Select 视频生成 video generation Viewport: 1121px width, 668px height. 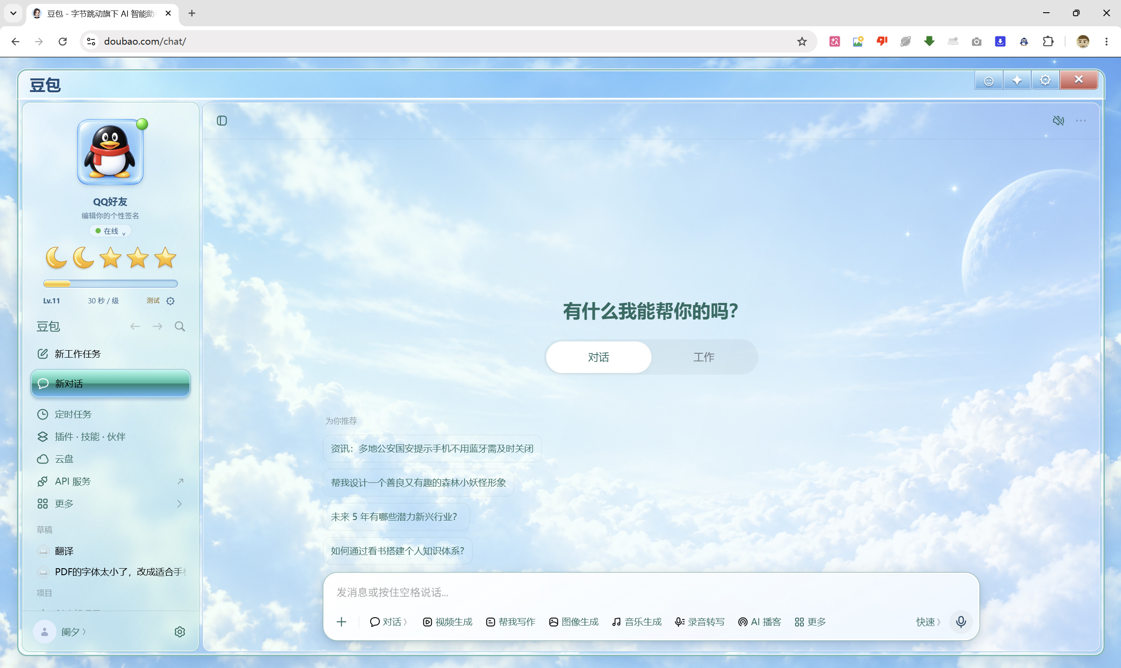pos(447,622)
